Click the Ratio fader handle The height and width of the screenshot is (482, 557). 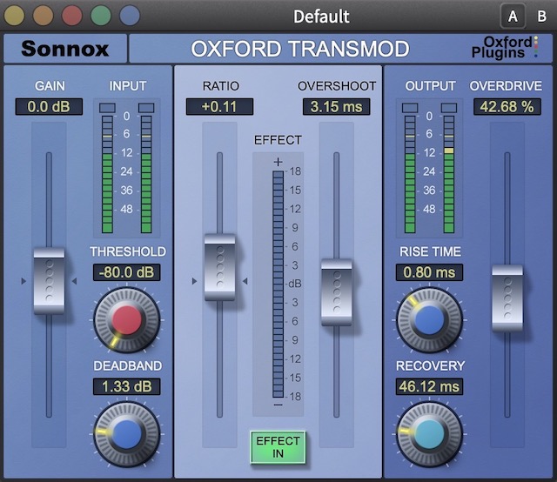[x=219, y=267]
